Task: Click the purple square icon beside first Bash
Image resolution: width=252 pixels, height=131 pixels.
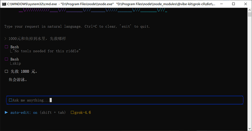Action: (x=7, y=47)
